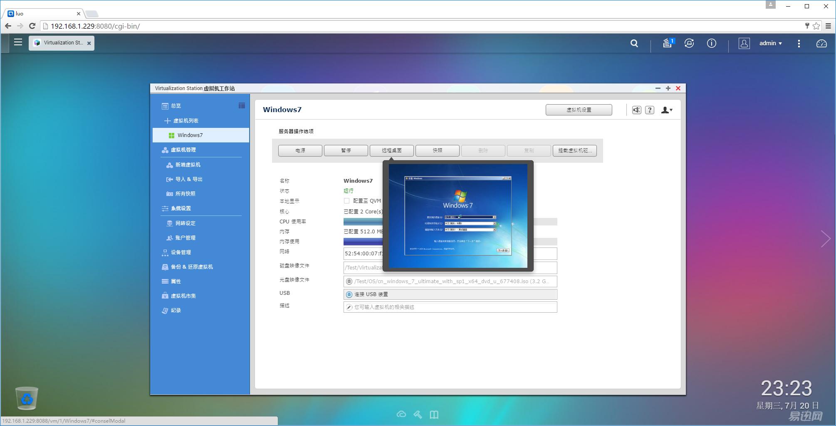Open the recycle bin on desktop
Screen dimensions: 836x426
27,398
